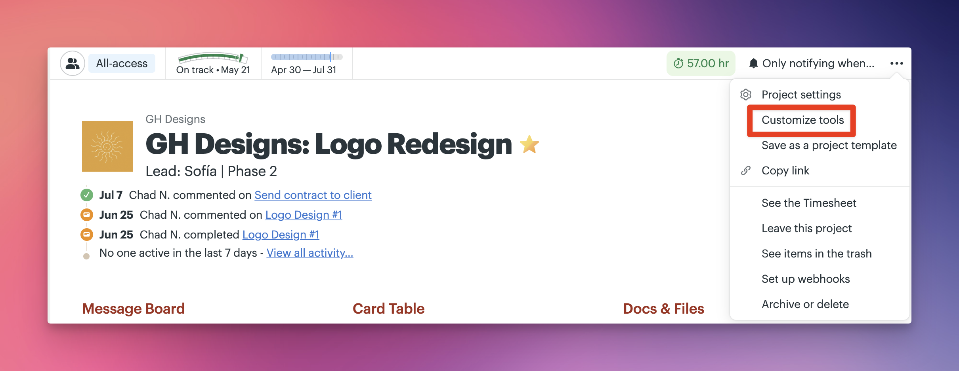
Task: Open Logo Design #1 link in completed row
Action: 281,235
